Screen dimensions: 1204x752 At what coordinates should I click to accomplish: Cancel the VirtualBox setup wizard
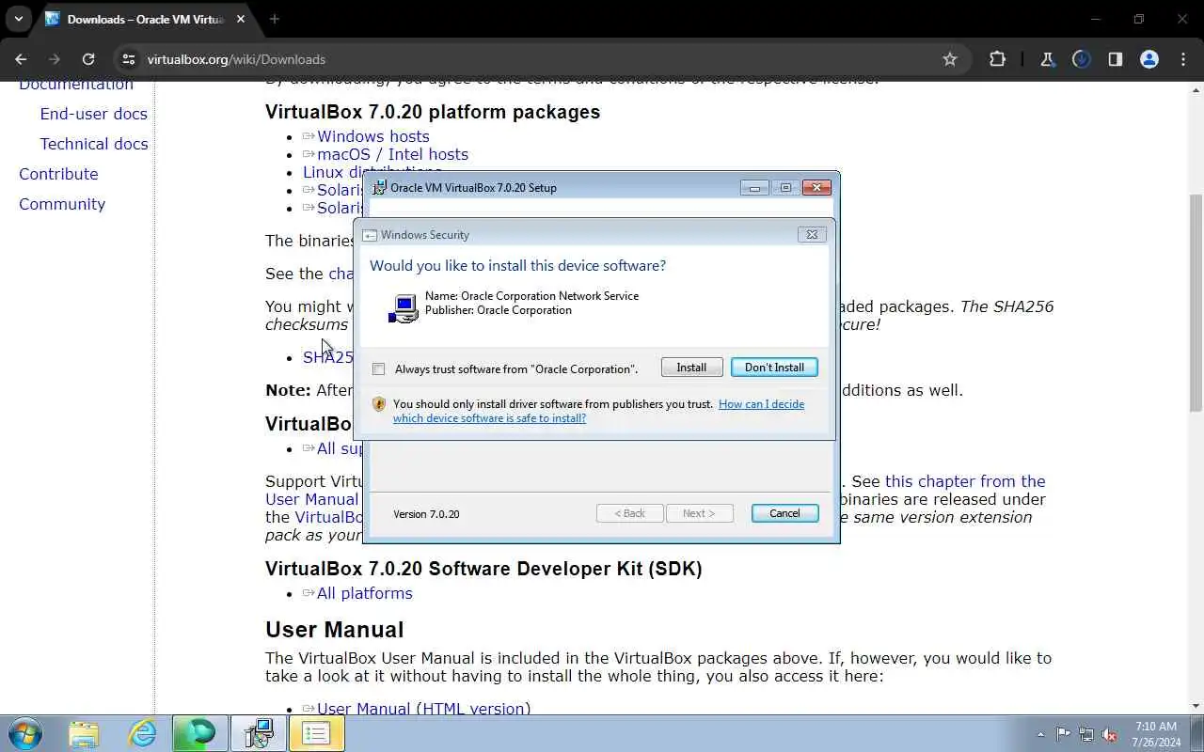[784, 513]
